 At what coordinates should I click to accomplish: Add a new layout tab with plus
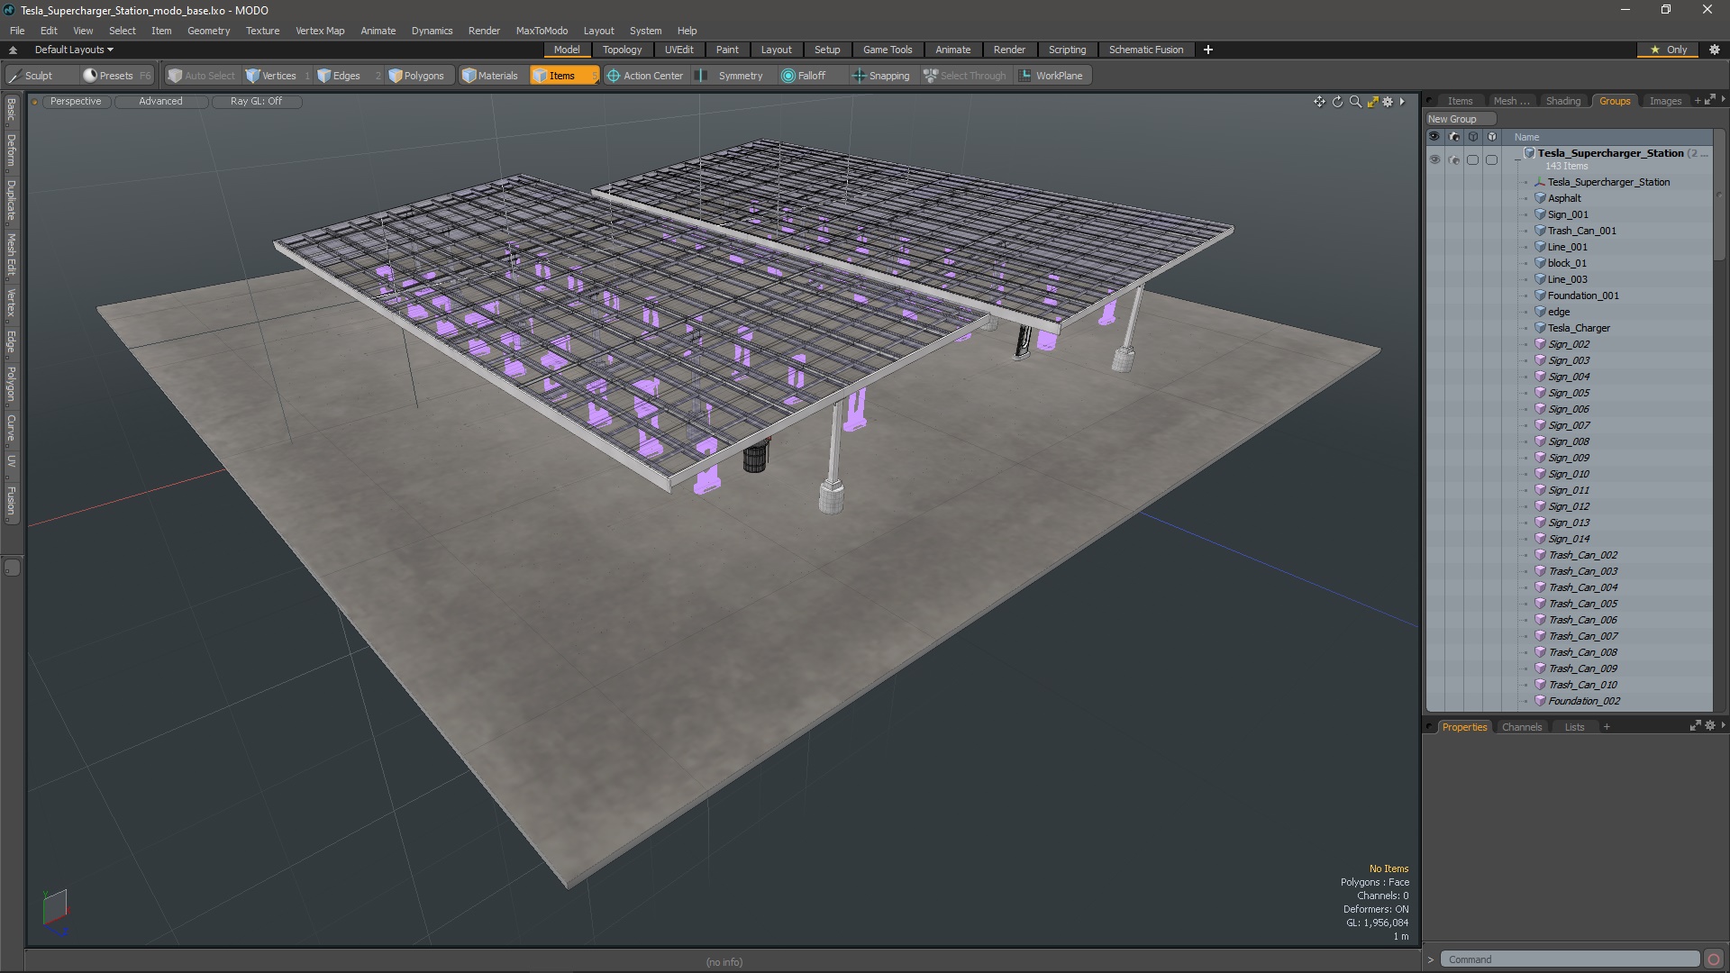tap(1207, 50)
